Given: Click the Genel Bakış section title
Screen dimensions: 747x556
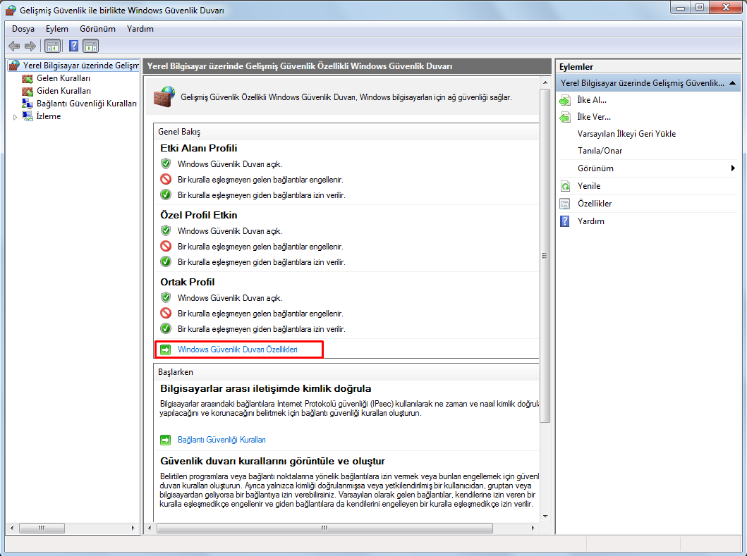Looking at the screenshot, I should click(x=179, y=132).
